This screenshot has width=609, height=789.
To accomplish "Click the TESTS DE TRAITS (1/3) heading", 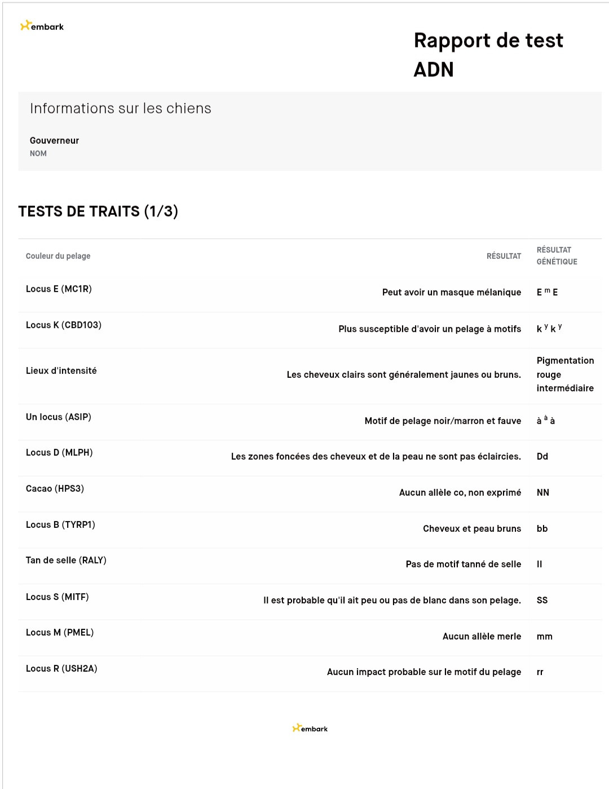I will coord(98,211).
